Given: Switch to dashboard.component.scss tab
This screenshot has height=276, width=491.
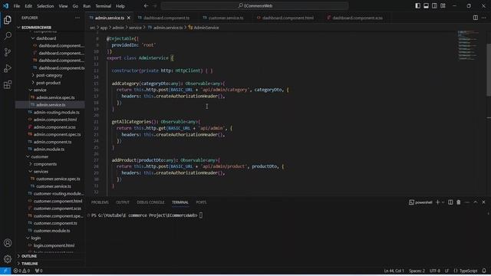Looking at the screenshot, I should click(x=358, y=18).
